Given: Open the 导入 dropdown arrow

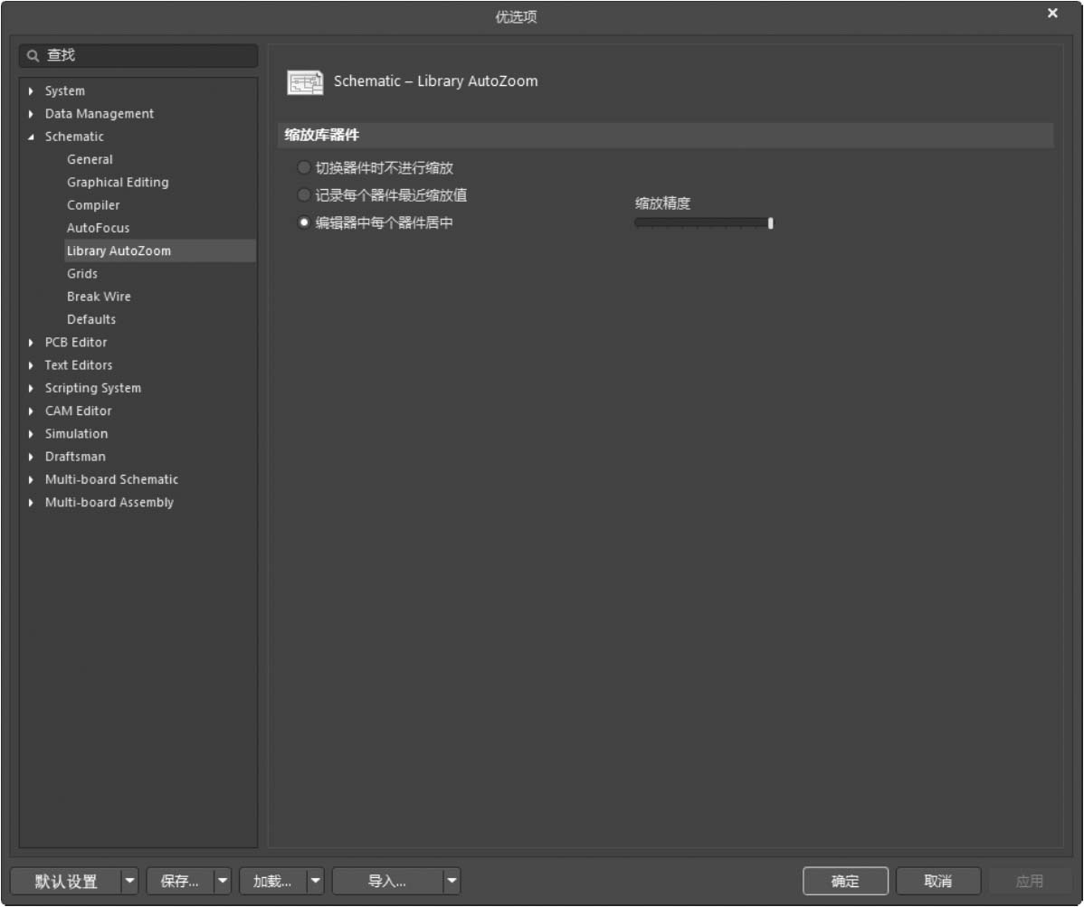Looking at the screenshot, I should [x=452, y=881].
